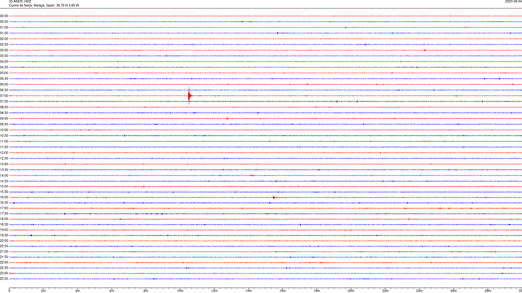This screenshot has width=522, height=293.
Task: Click the '03:30' time label
Action: click(4, 56)
